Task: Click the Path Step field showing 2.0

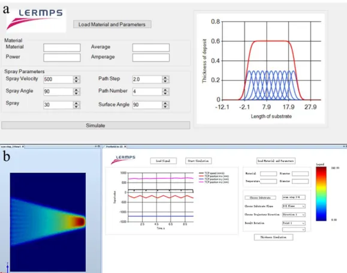Action: click(x=147, y=79)
